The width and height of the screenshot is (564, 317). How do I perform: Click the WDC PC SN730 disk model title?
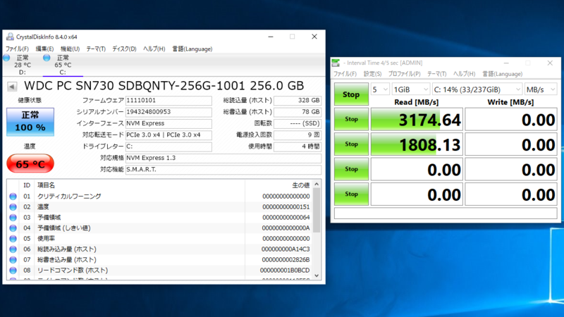click(x=164, y=85)
